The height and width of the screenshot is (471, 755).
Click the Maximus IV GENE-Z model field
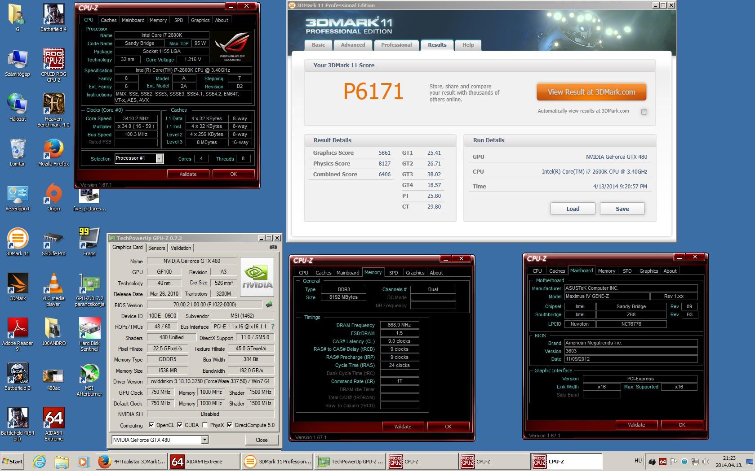pos(607,296)
